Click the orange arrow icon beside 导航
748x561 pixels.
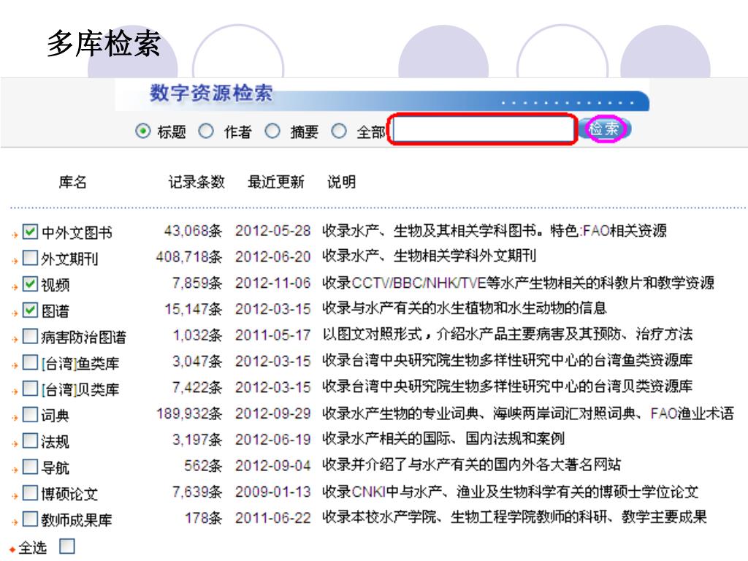tap(15, 470)
